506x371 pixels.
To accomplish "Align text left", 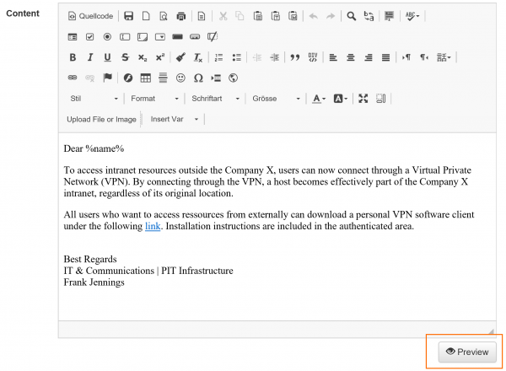I will (333, 57).
